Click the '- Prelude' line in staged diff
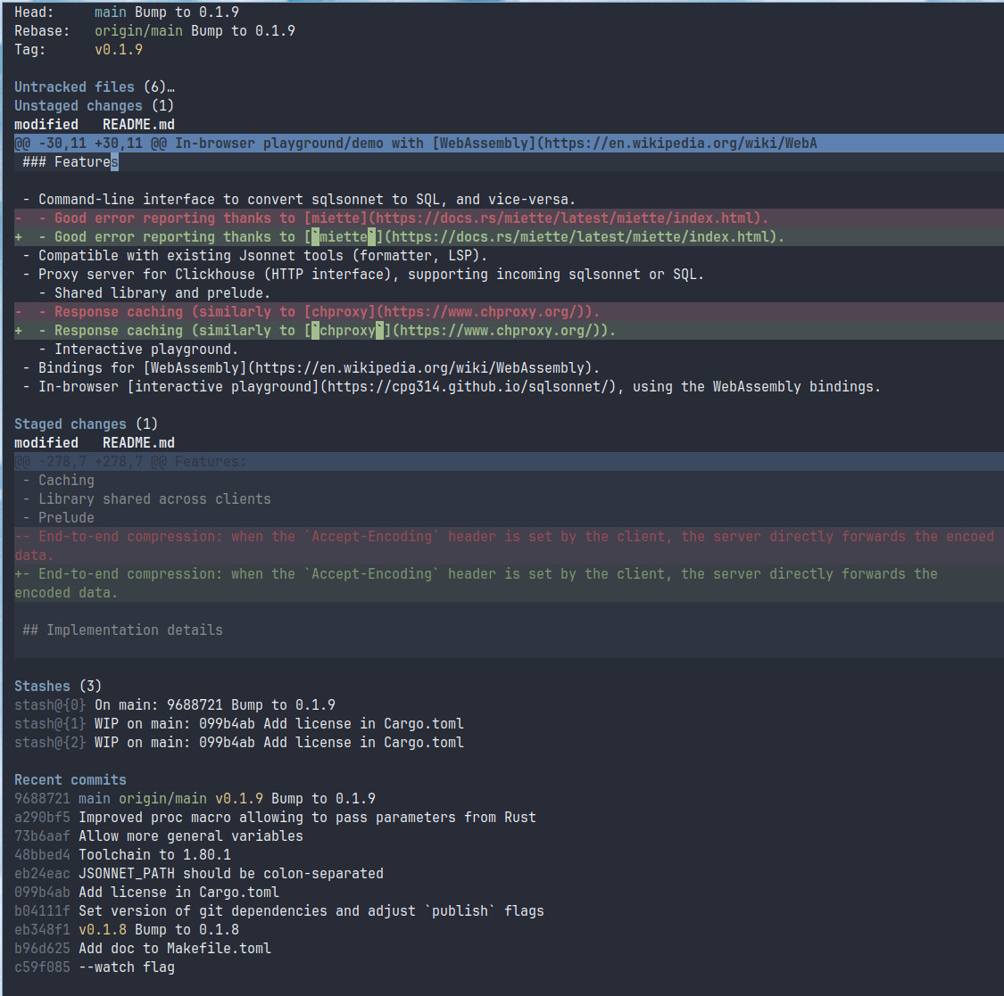This screenshot has width=1004, height=996. (509, 517)
